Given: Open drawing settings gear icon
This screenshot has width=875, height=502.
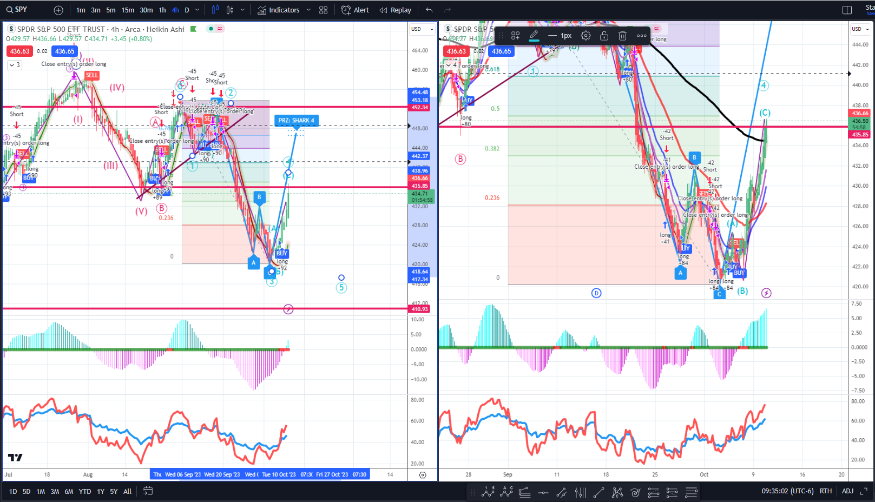Looking at the screenshot, I should (x=585, y=36).
